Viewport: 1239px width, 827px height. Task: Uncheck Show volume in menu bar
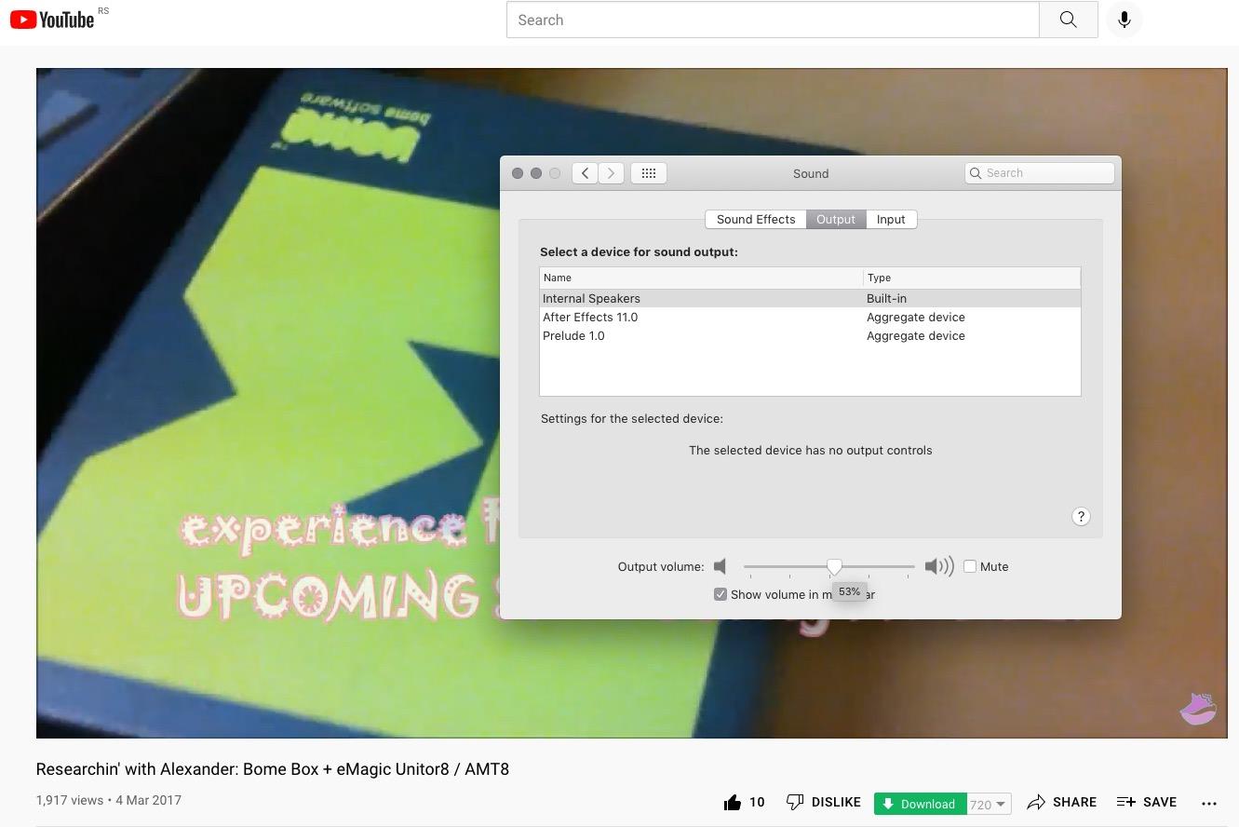point(721,594)
